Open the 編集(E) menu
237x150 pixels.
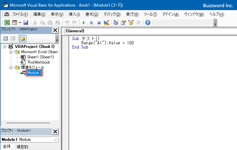[x=39, y=14]
